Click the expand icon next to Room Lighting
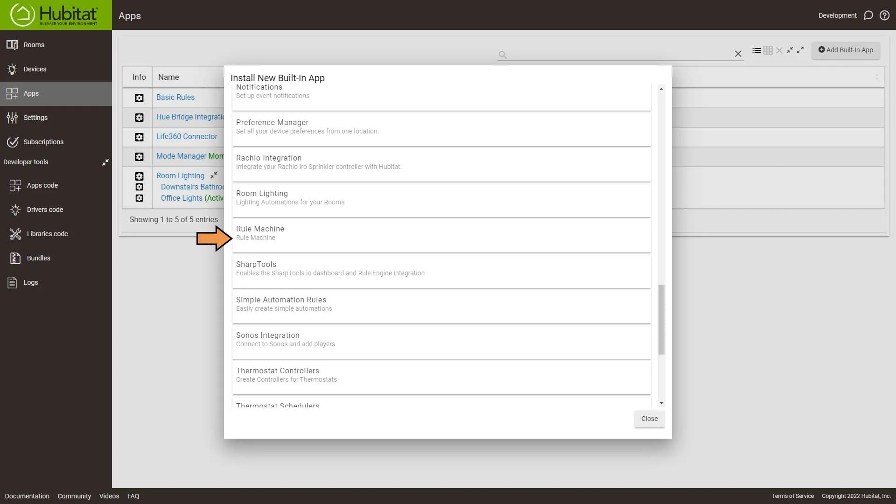Viewport: 896px width, 504px height. tap(214, 175)
